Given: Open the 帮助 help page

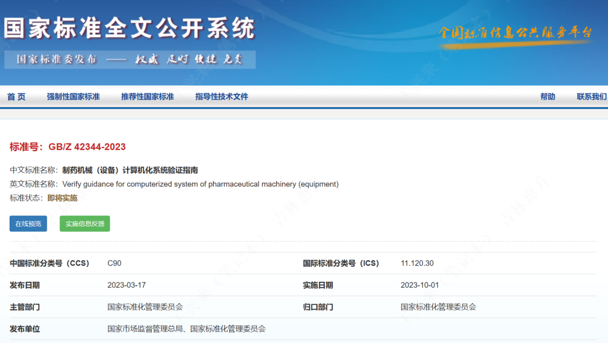Looking at the screenshot, I should [548, 97].
